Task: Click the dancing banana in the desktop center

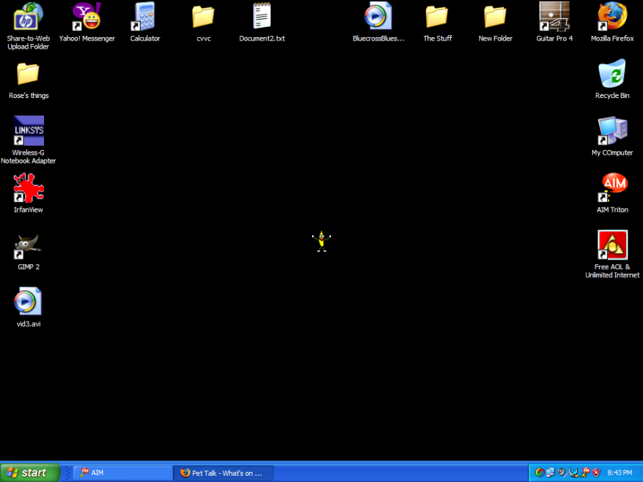Action: [321, 241]
